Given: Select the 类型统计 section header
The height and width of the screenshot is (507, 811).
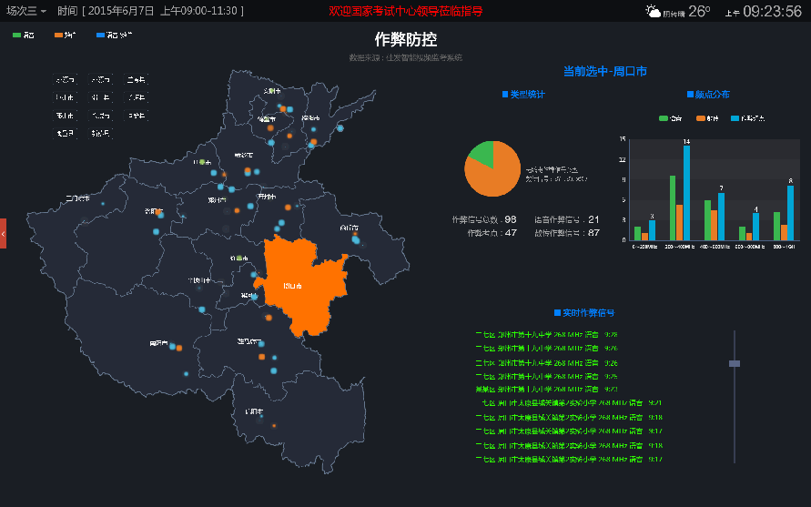Looking at the screenshot, I should coord(523,95).
